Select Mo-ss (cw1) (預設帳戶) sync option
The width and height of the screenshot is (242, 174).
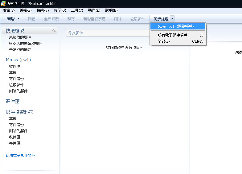click(178, 26)
